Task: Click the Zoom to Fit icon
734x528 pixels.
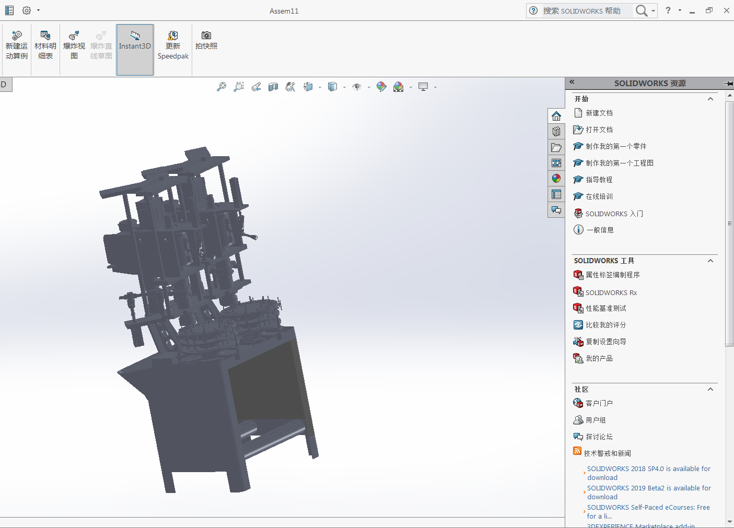Action: click(x=222, y=87)
